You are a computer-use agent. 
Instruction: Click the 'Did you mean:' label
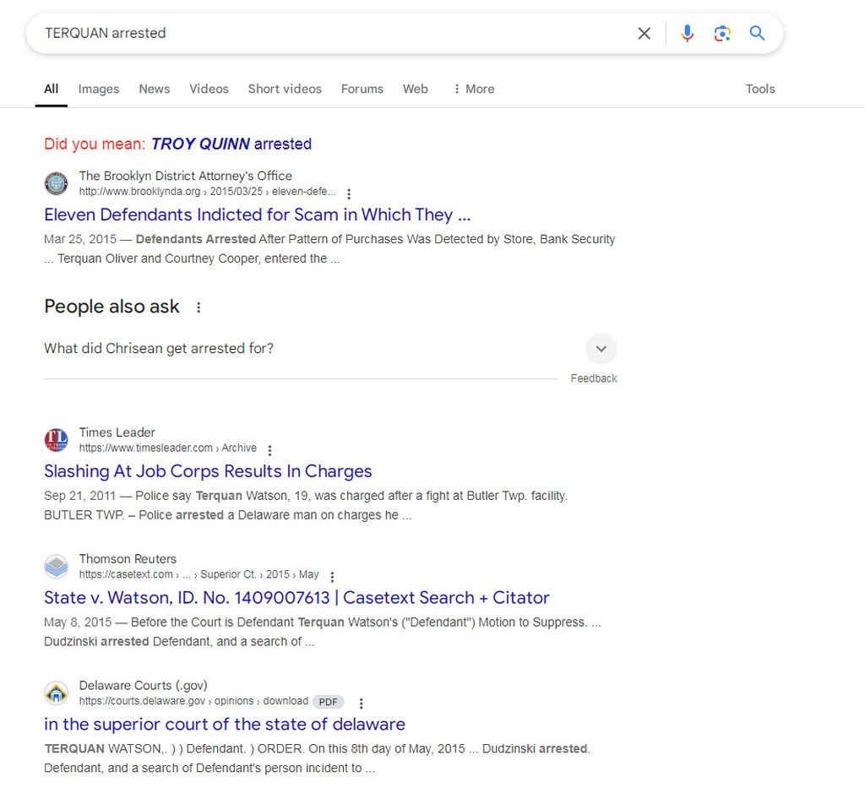95,144
